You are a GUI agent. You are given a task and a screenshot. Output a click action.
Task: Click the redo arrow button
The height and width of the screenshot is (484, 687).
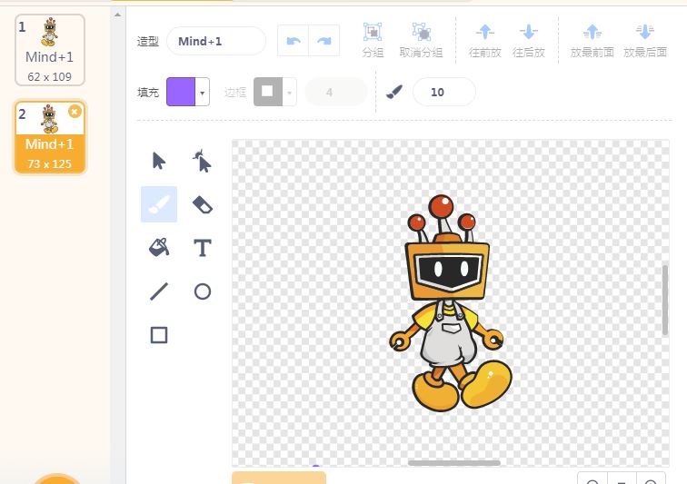(324, 41)
